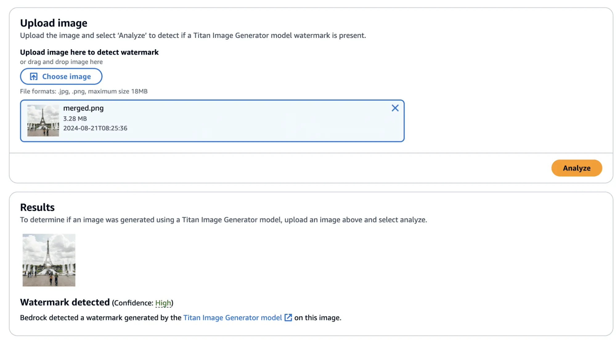Screen dimensions: 616x344
Task: Open the Eiffel Tower results image
Action: pyautogui.click(x=49, y=260)
